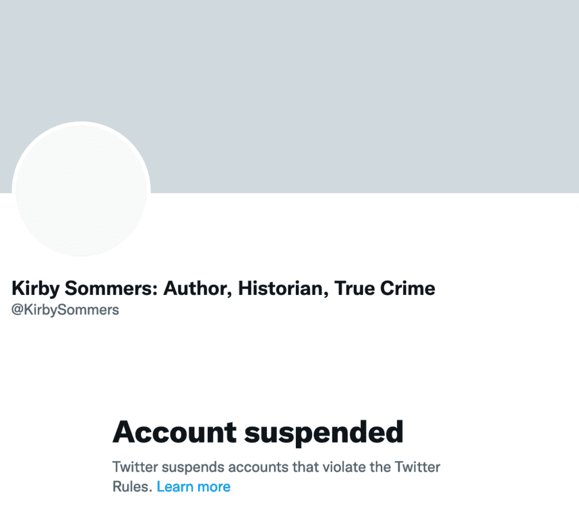Viewport: 579px width, 523px height.
Task: Click the Account suspended heading
Action: coord(258,432)
